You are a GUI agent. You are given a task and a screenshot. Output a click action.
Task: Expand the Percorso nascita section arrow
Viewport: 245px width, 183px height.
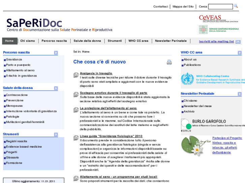(x=56, y=53)
